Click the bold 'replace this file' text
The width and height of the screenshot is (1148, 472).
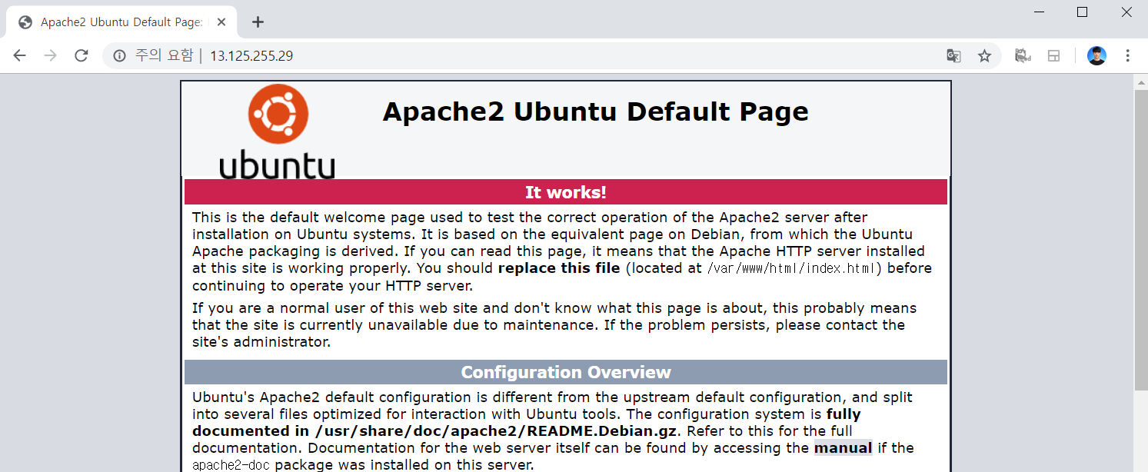[x=559, y=268]
